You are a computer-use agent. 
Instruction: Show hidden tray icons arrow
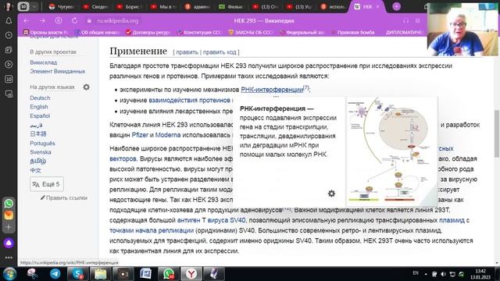click(426, 274)
